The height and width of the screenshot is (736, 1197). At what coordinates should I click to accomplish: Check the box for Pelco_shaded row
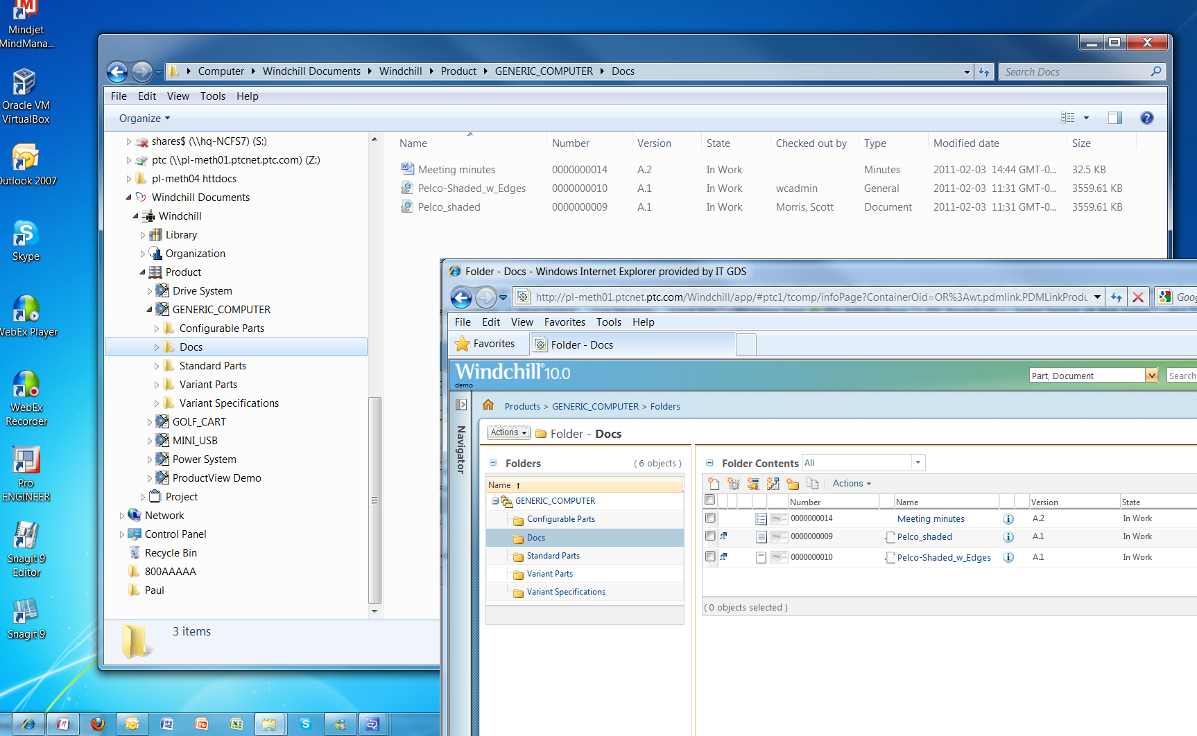pos(710,536)
